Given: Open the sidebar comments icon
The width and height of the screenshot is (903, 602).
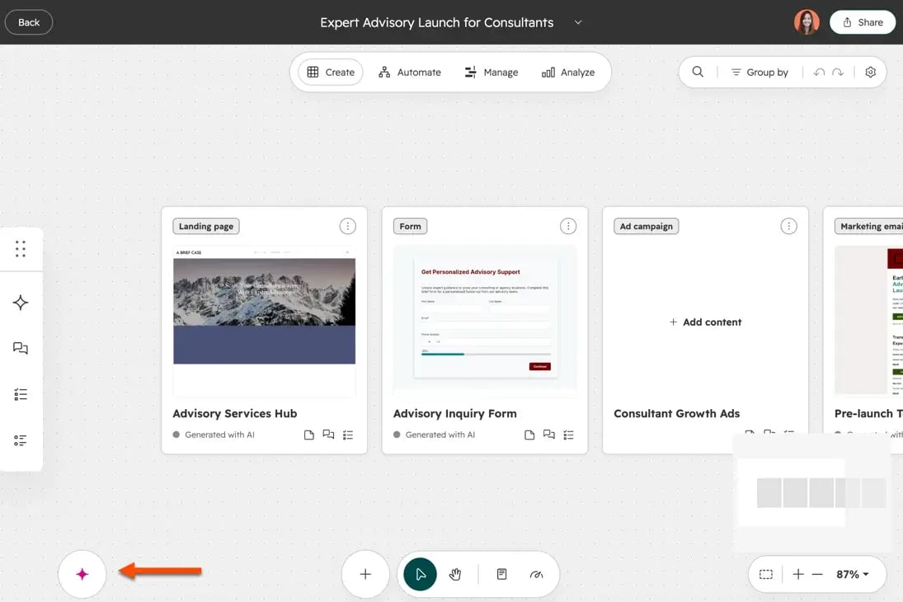Looking at the screenshot, I should coord(21,348).
